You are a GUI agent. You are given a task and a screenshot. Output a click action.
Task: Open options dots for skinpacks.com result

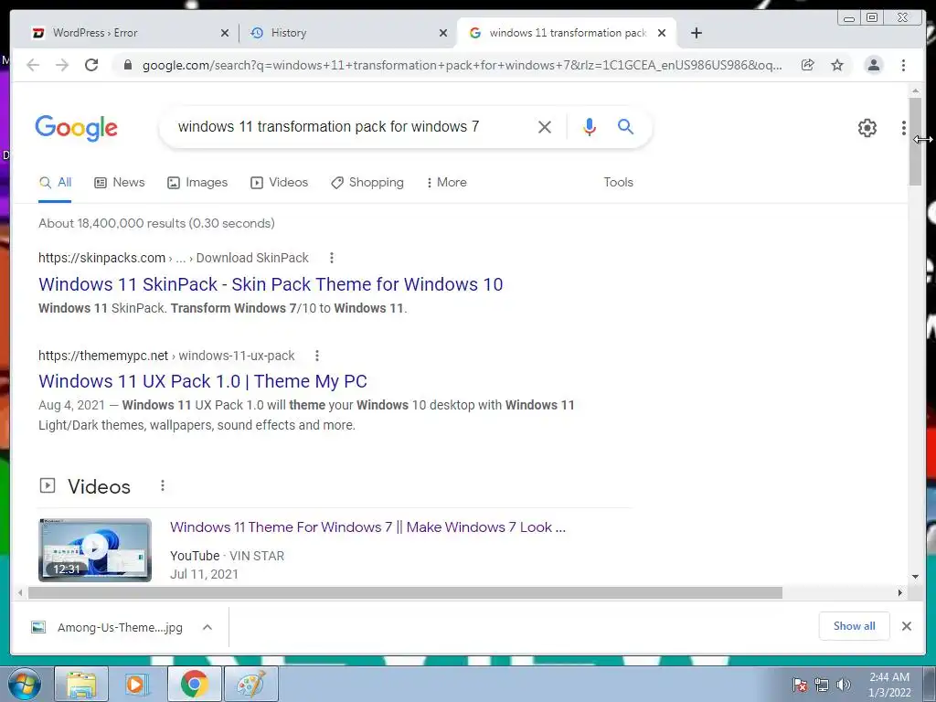pyautogui.click(x=331, y=258)
